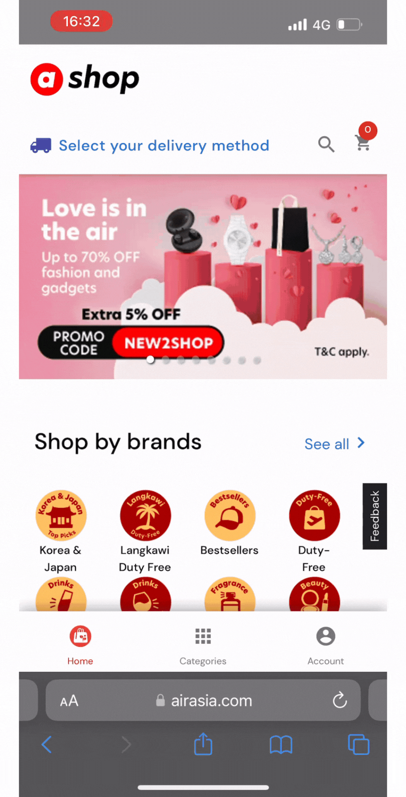Open the Feedback side button
Image resolution: width=406 pixels, height=797 pixels.
pyautogui.click(x=375, y=516)
